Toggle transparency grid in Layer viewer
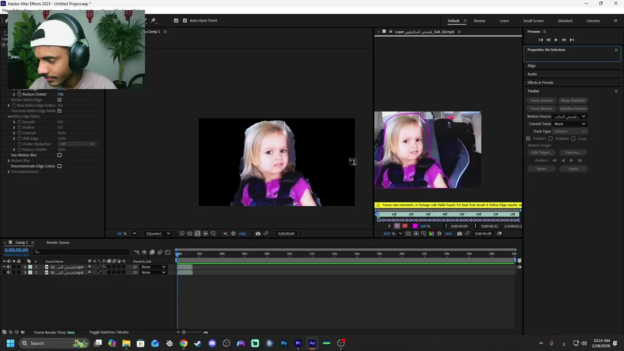 (408, 234)
